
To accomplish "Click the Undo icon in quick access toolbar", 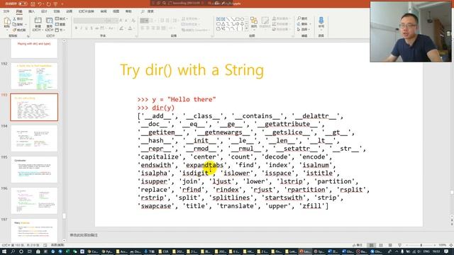I will pos(40,4).
